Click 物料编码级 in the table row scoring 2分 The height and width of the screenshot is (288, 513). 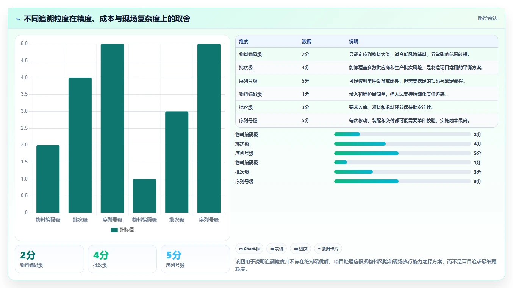pyautogui.click(x=250, y=54)
